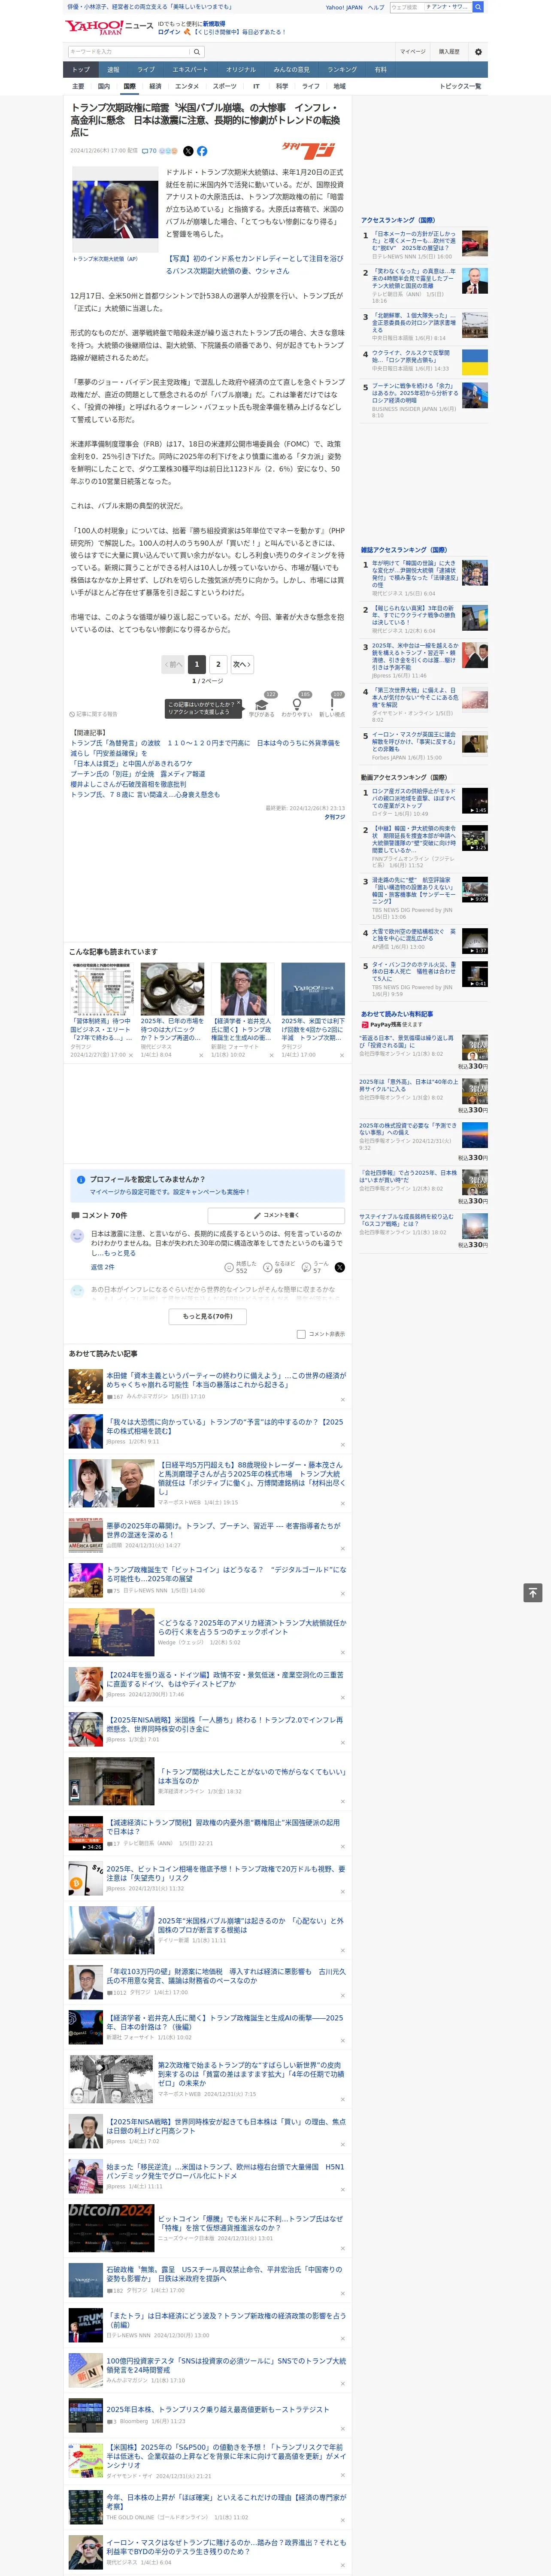This screenshot has height=2576, width=551.
Task: Open the 有料 tab
Action: pos(380,70)
